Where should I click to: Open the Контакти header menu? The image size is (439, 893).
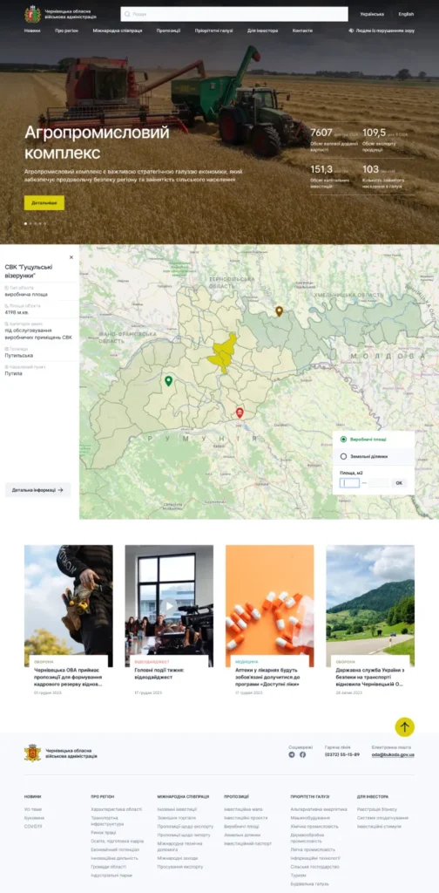[x=302, y=31]
